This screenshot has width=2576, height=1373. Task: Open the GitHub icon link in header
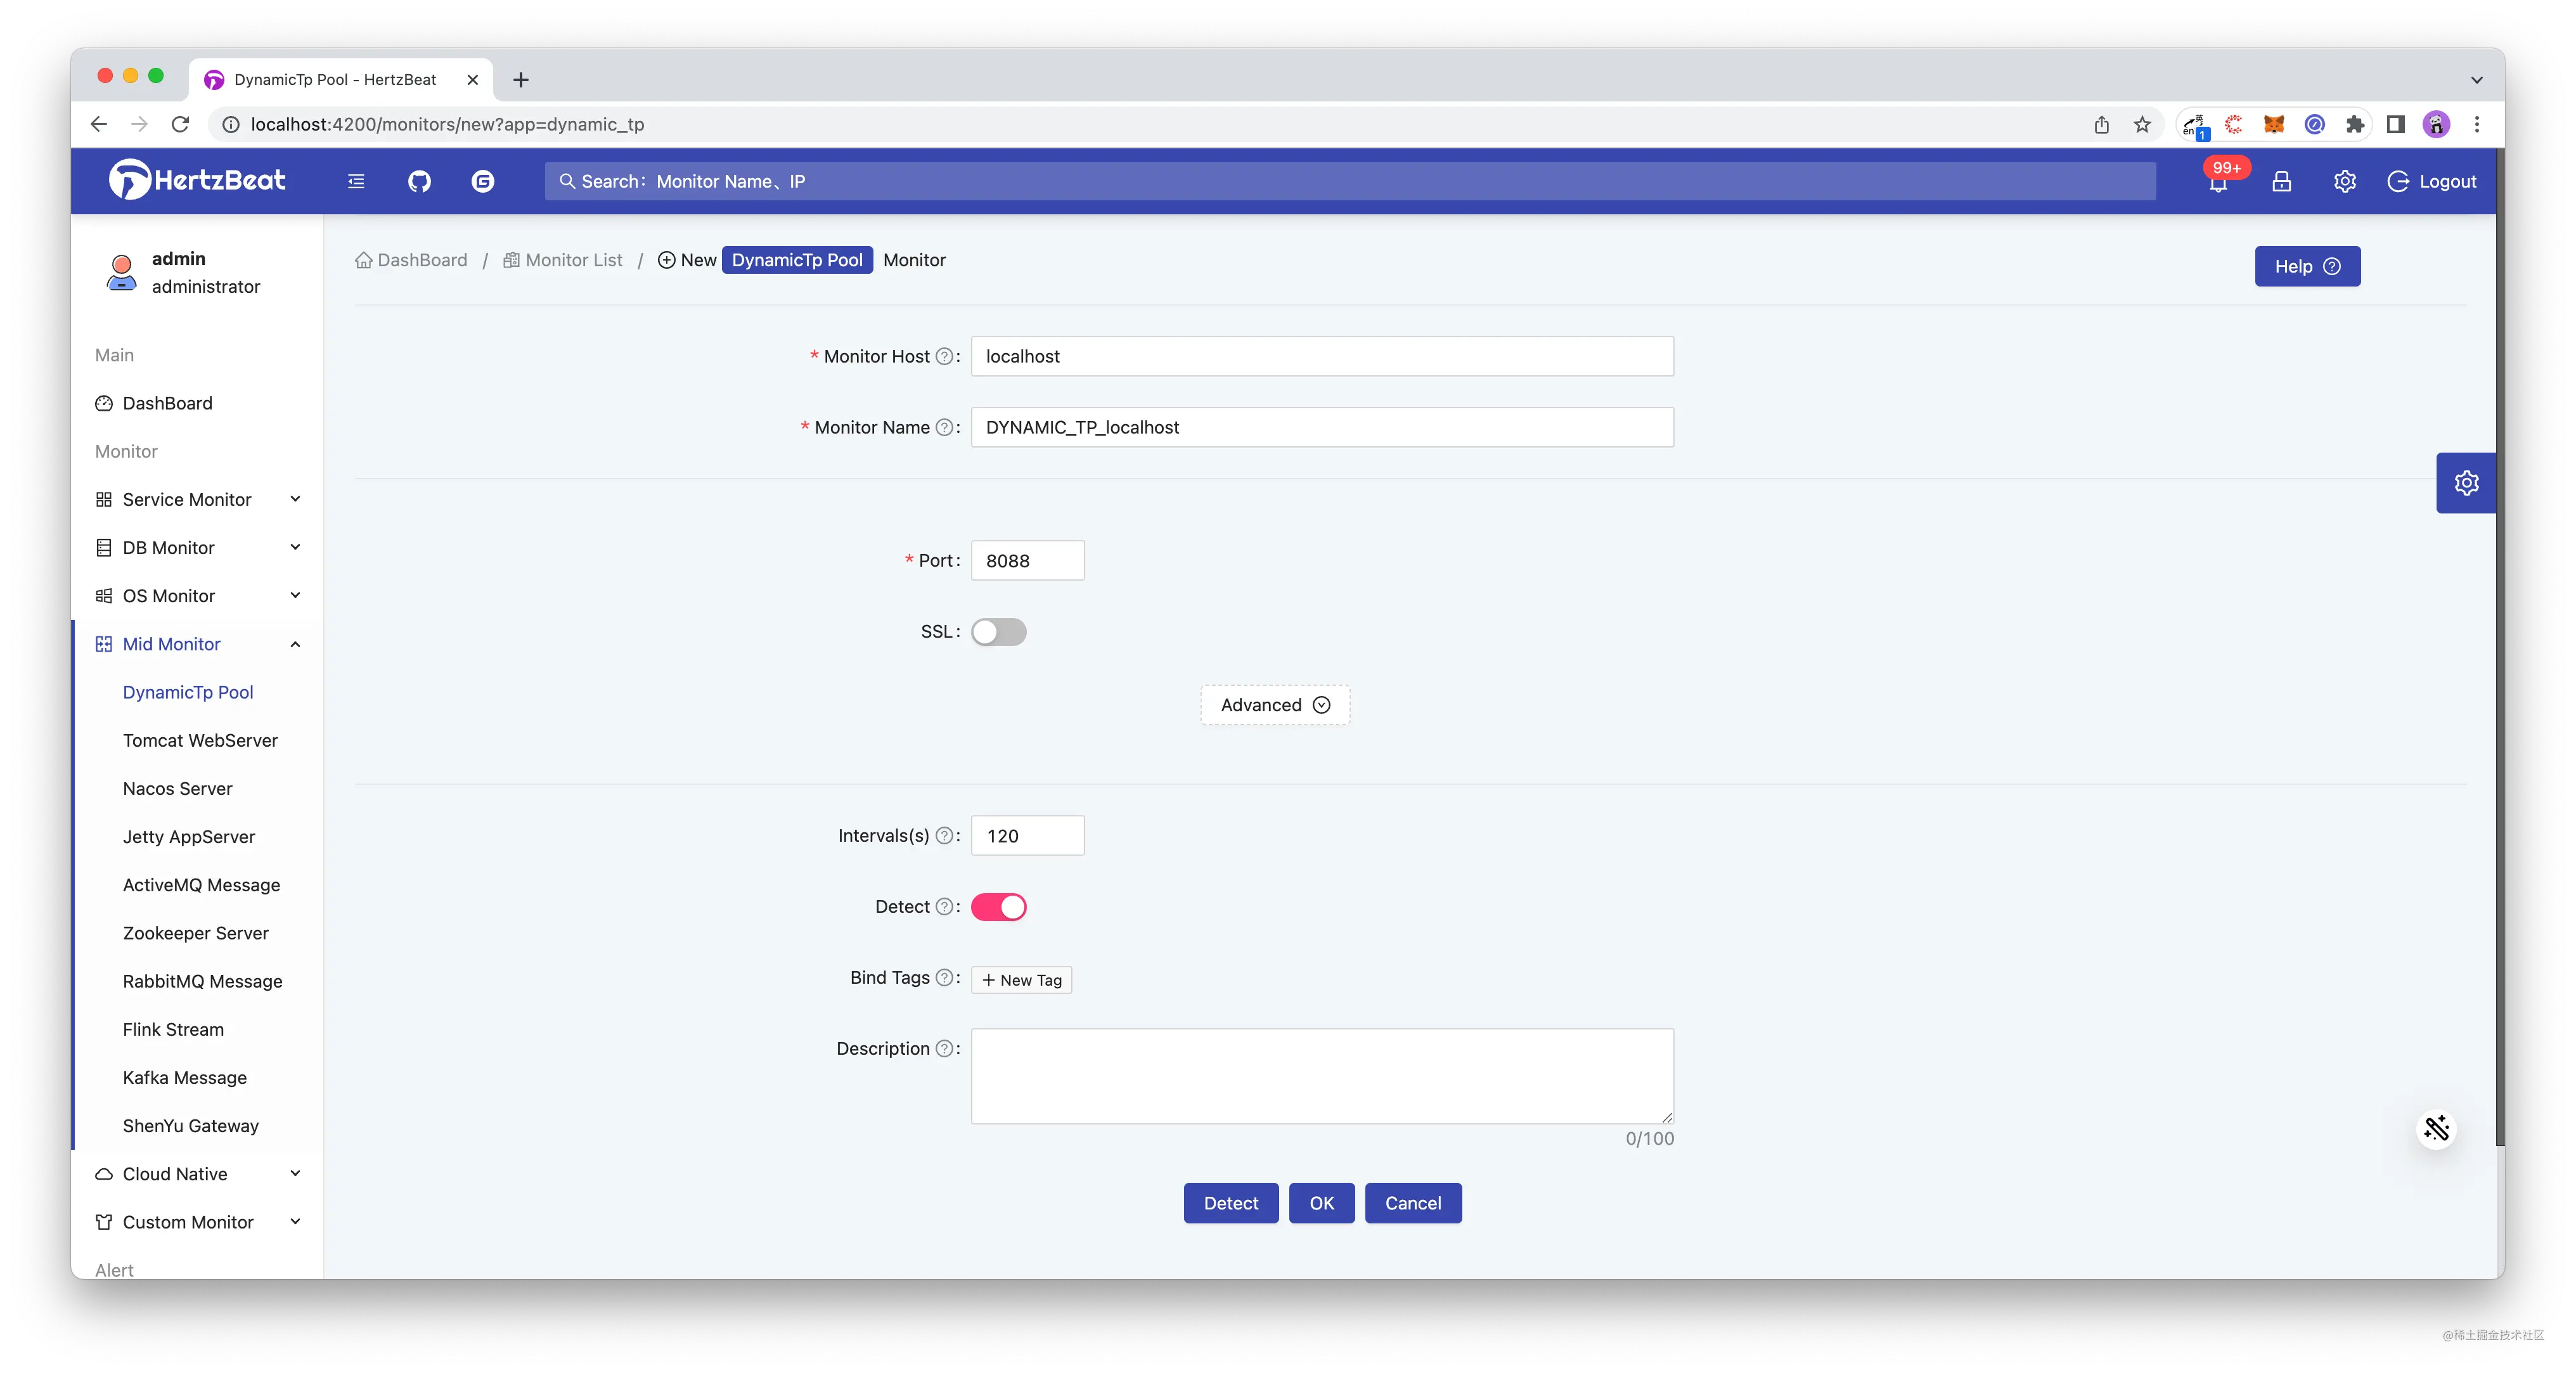(419, 181)
